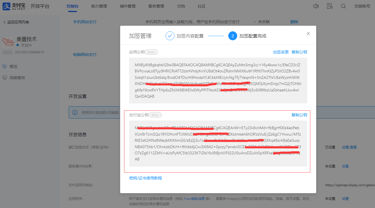Click 设置 for 应用网关
The image size is (375, 208).
[x=345, y=198]
